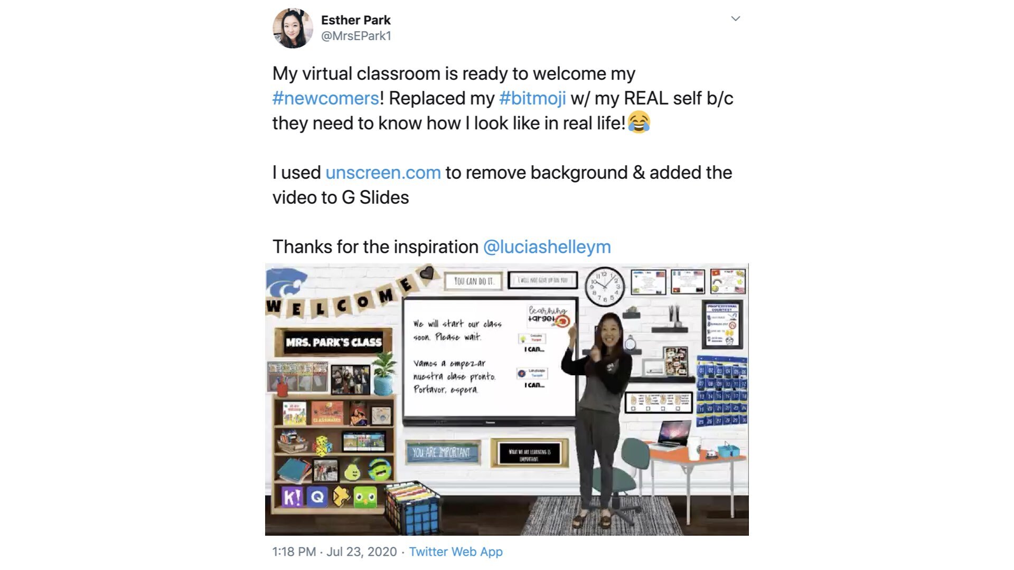Click the wildcat mascot logo
This screenshot has height=570, width=1014.
286,283
